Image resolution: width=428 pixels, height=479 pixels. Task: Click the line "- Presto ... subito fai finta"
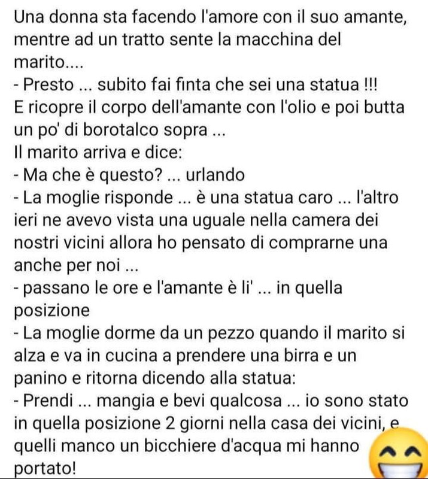pyautogui.click(x=196, y=84)
